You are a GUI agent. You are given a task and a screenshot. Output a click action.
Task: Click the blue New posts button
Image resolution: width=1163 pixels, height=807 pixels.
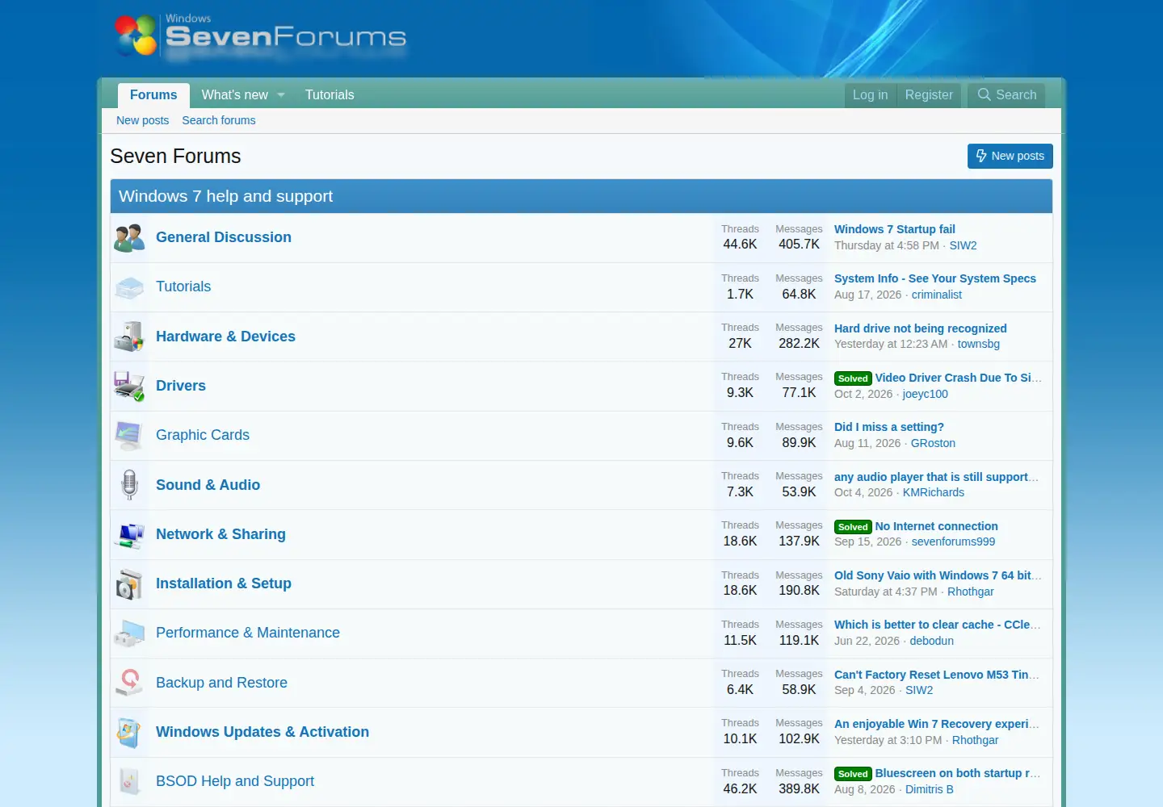point(1010,157)
